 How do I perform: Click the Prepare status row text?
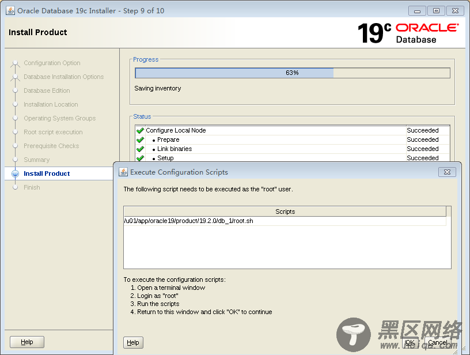pyautogui.click(x=168, y=139)
